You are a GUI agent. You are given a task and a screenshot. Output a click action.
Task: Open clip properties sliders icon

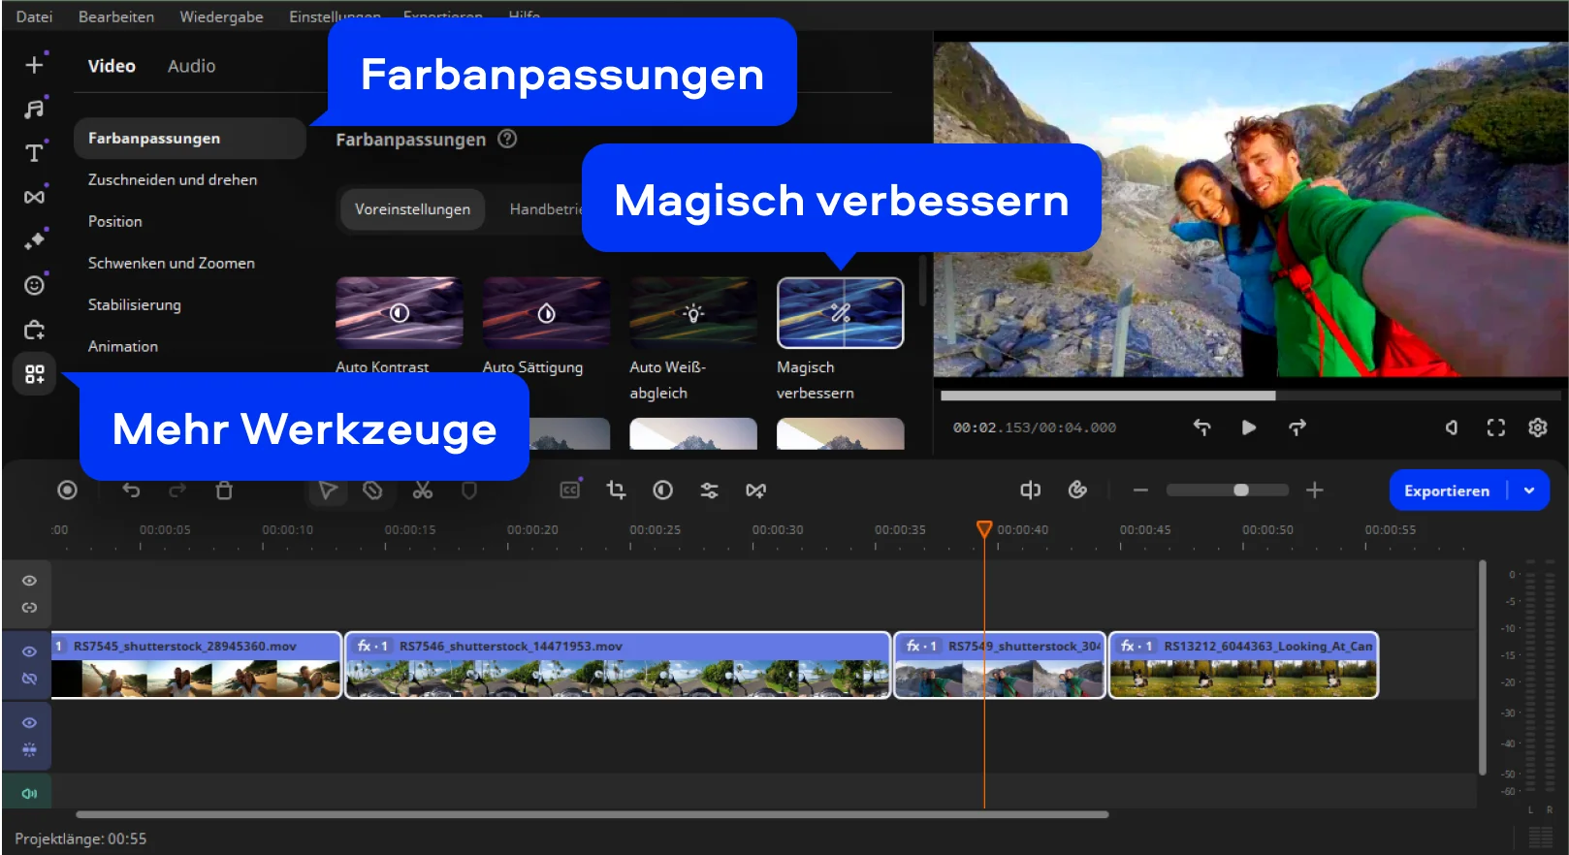point(709,491)
